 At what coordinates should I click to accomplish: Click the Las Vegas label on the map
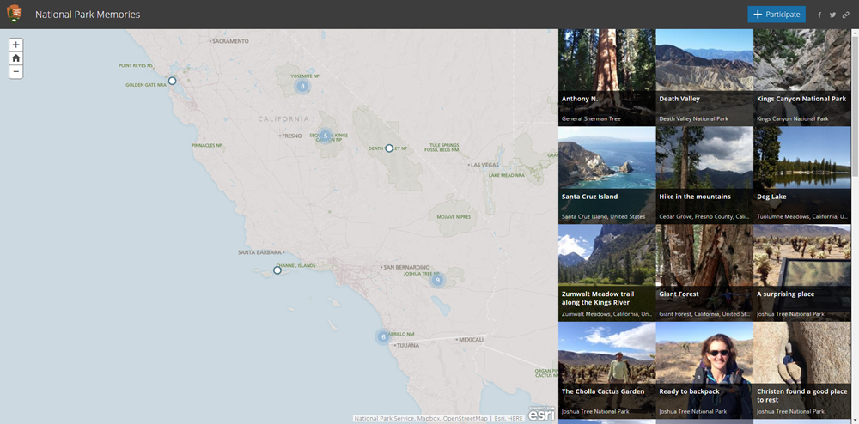485,165
